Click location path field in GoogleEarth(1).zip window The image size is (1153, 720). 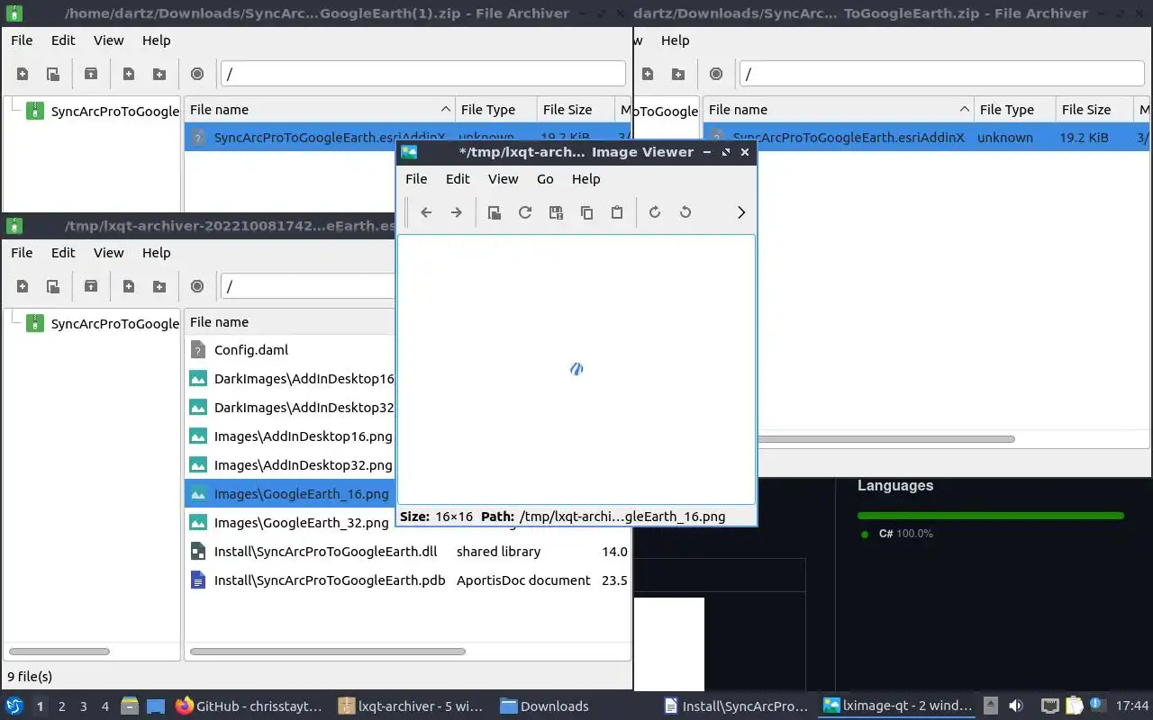pyautogui.click(x=423, y=74)
